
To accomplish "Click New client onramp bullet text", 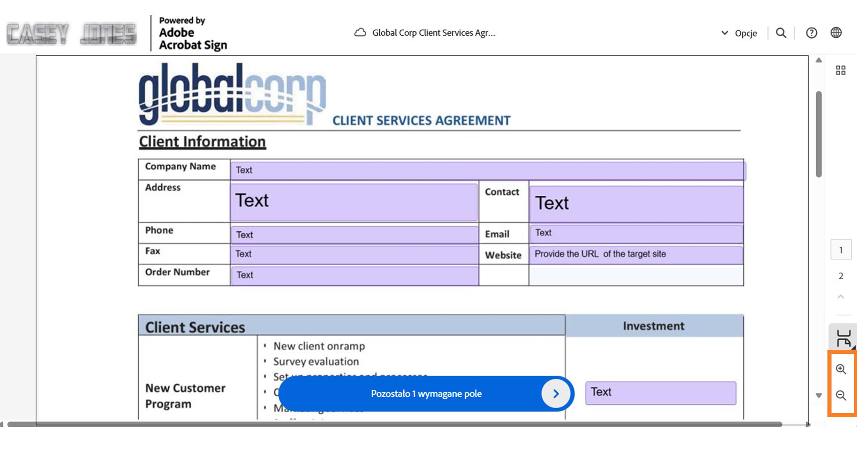I will tap(319, 346).
